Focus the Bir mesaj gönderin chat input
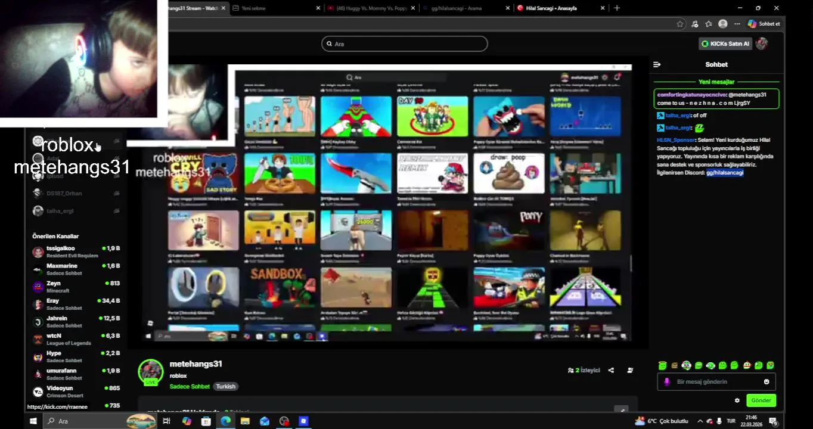This screenshot has height=429, width=813. click(x=716, y=382)
